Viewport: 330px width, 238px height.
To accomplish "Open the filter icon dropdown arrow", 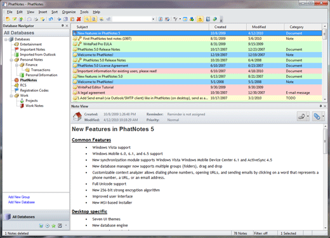I will pyautogui.click(x=180, y=19).
